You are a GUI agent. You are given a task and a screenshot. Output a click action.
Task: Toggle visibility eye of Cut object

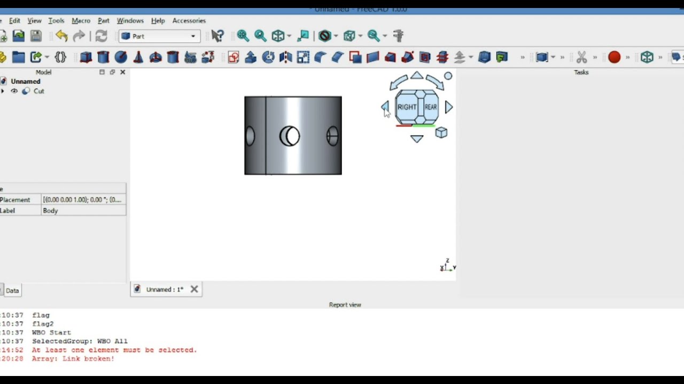(14, 91)
